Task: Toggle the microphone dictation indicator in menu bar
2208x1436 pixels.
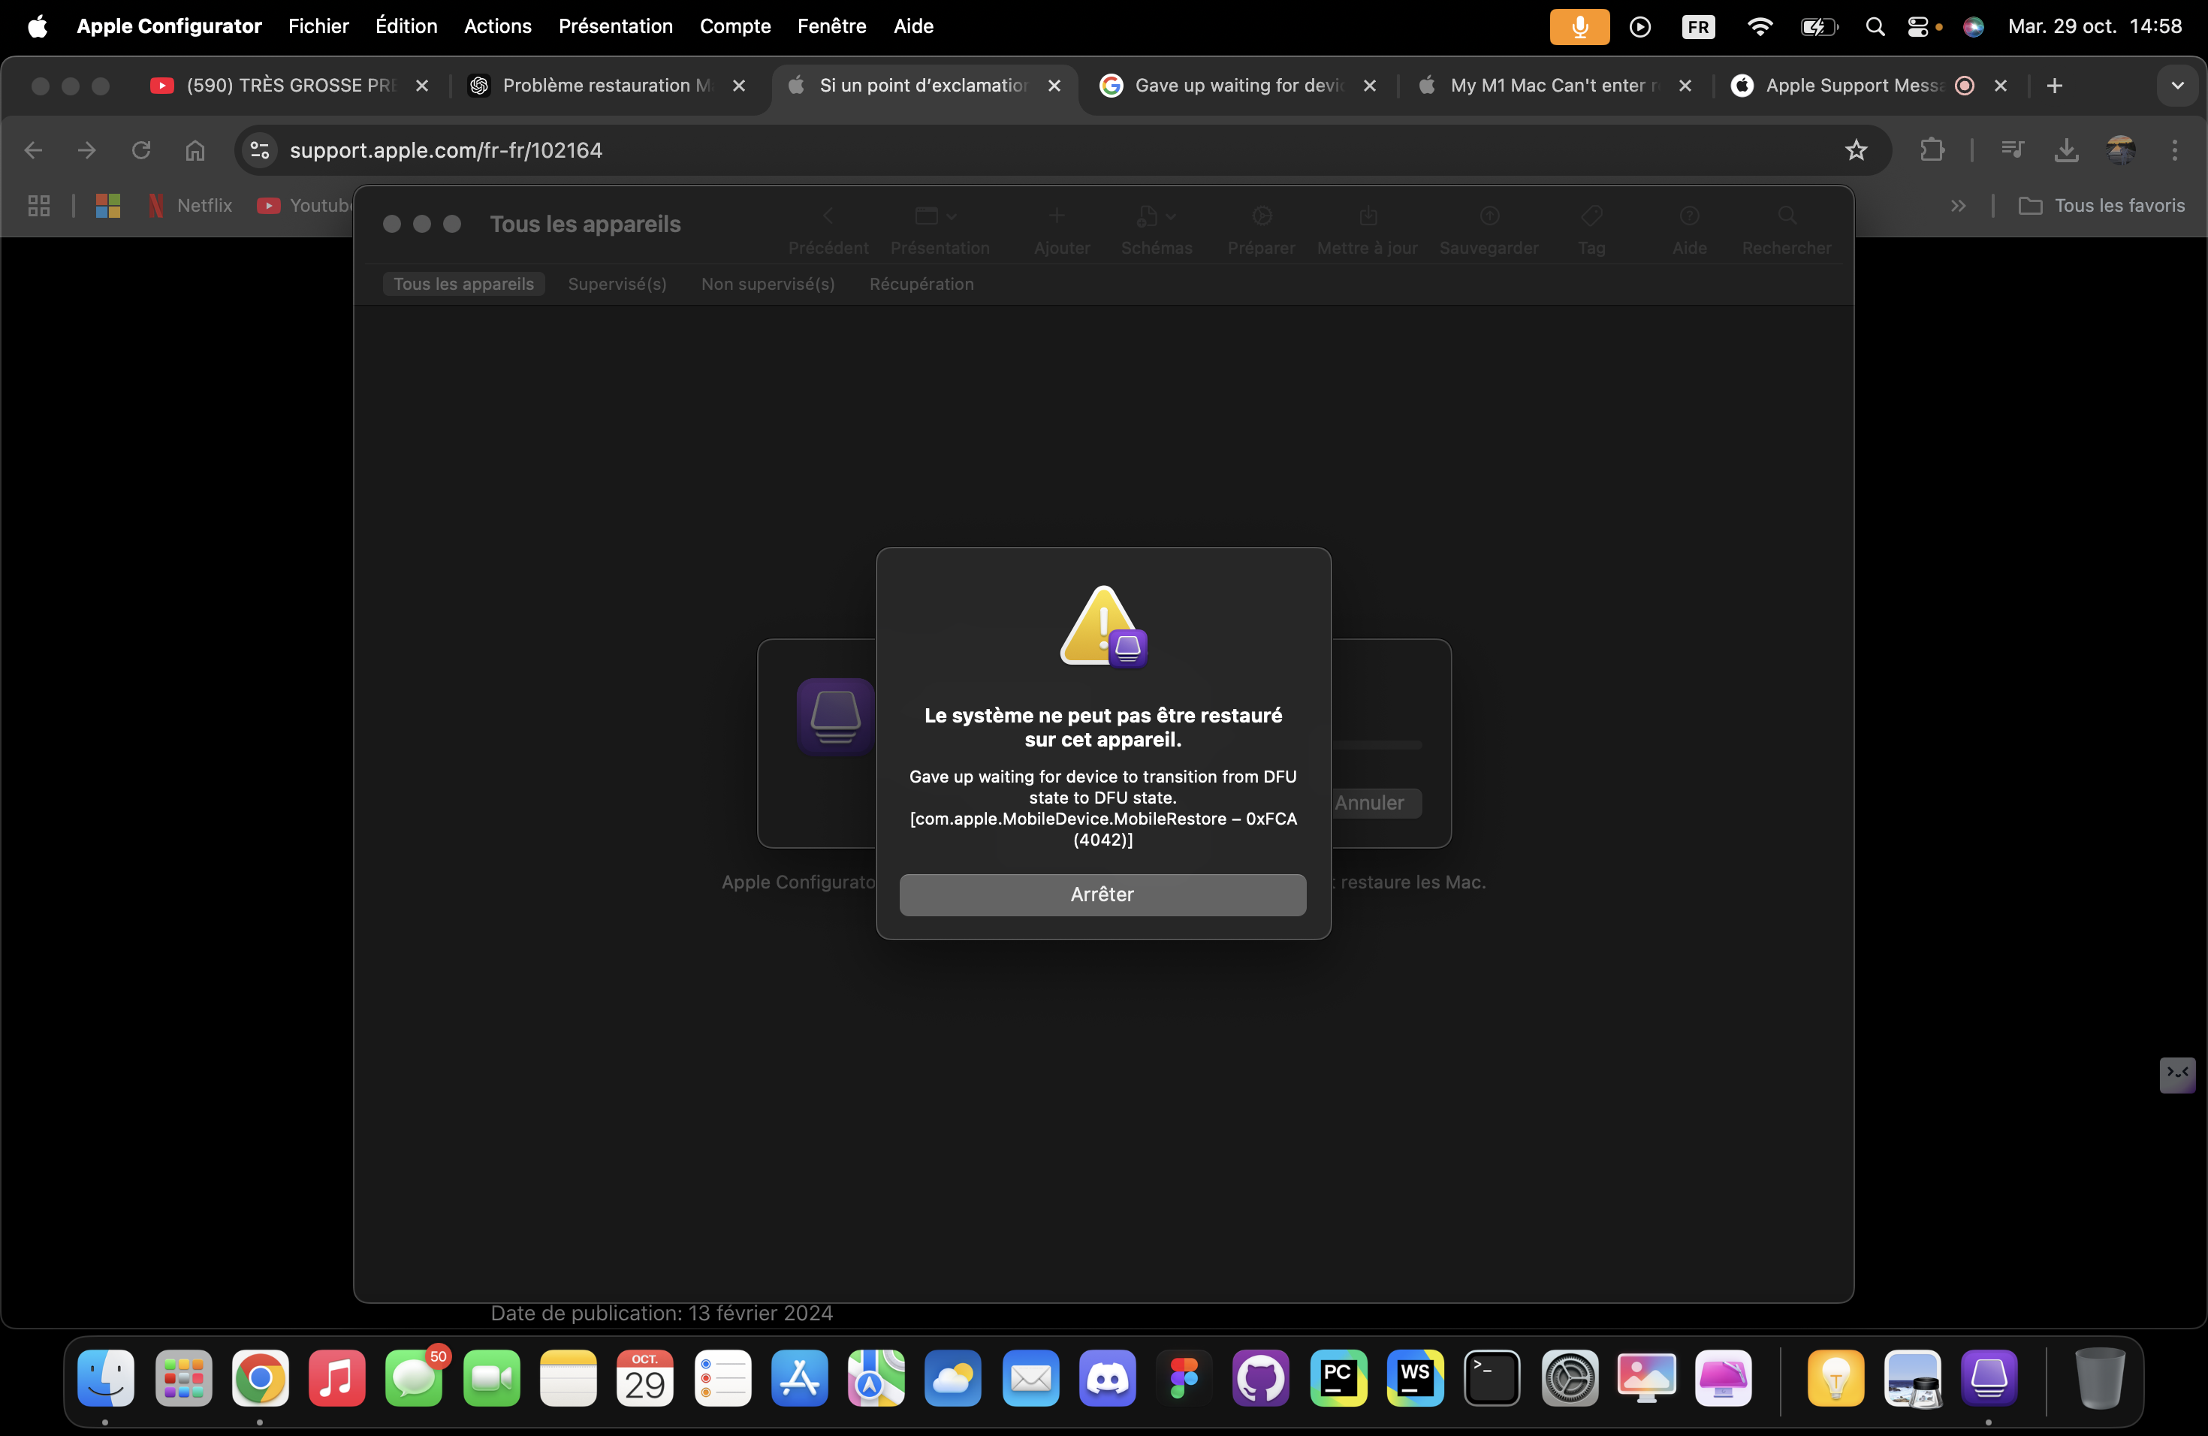Action: pyautogui.click(x=1579, y=26)
